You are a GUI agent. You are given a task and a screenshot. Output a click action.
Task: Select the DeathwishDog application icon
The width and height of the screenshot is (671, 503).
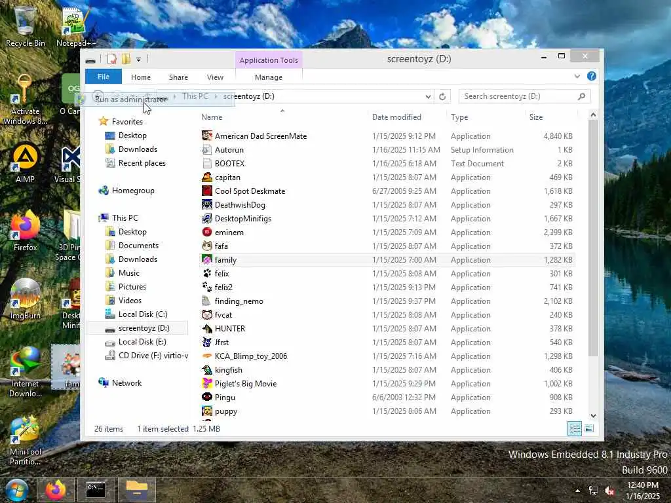tap(206, 204)
